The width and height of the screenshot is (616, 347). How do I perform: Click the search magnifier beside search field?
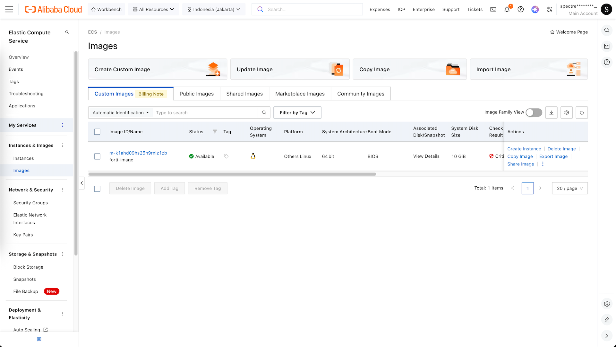tap(264, 112)
